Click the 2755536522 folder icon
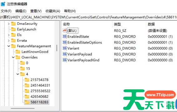This screenshot has height=112, width=177. 27,91
